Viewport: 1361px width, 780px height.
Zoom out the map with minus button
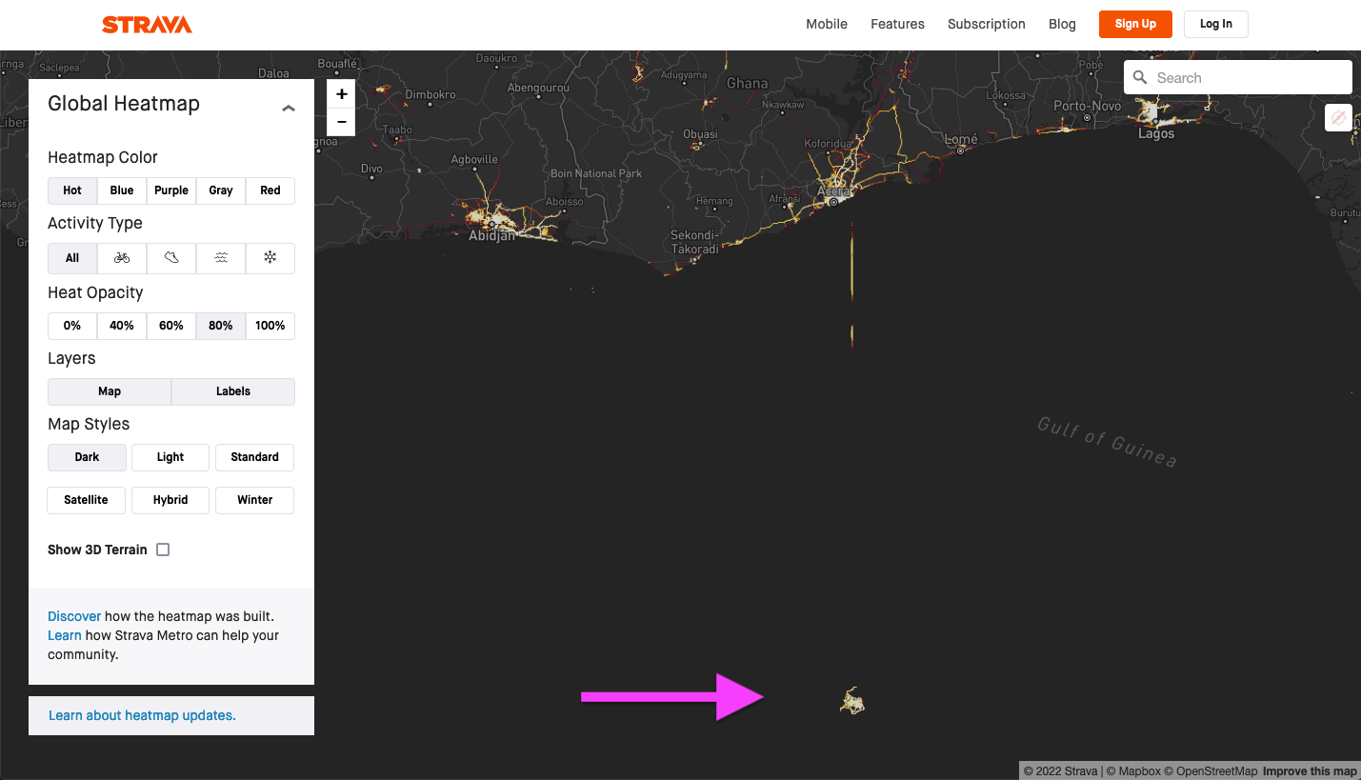click(341, 122)
